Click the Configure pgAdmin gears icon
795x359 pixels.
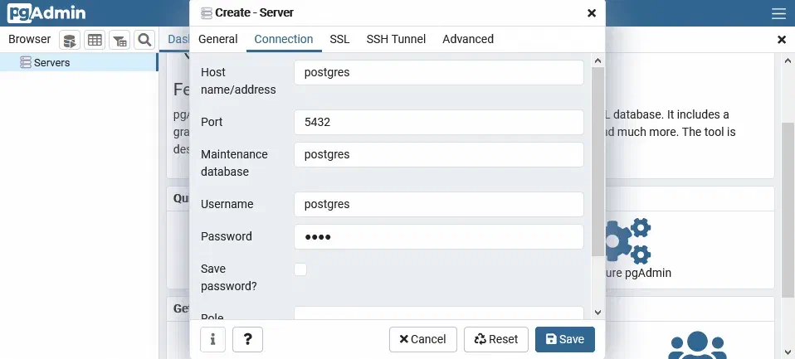(627, 241)
